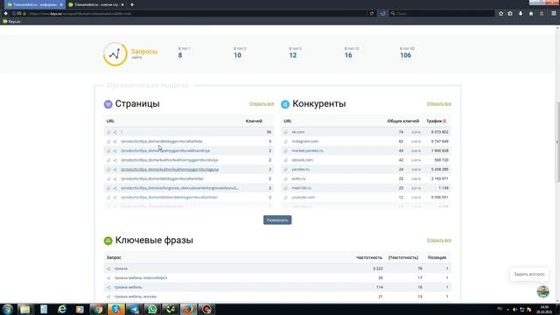The height and width of the screenshot is (315, 560).
Task: Open Telegram from the taskbar
Action: click(134, 309)
